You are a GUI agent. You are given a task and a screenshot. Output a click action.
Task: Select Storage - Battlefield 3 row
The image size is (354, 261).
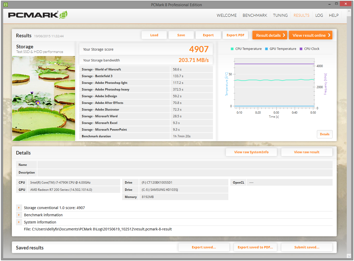coord(146,76)
